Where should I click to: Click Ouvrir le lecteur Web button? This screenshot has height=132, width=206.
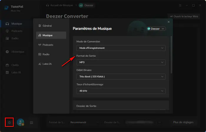(184, 16)
